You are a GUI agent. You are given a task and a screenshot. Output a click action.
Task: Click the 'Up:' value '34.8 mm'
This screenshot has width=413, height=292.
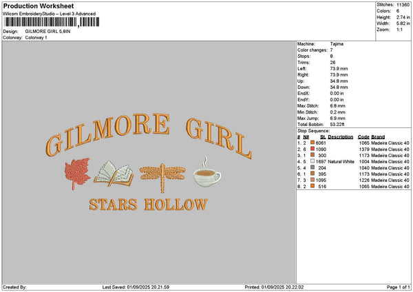(339, 81)
